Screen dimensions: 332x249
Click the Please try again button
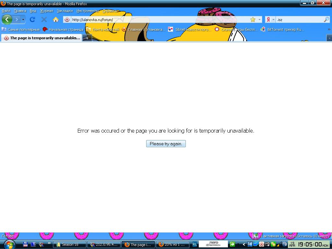166,144
